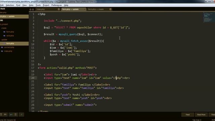Click the Yoshi label line
The width and height of the screenshot is (215, 121).
click(72, 95)
